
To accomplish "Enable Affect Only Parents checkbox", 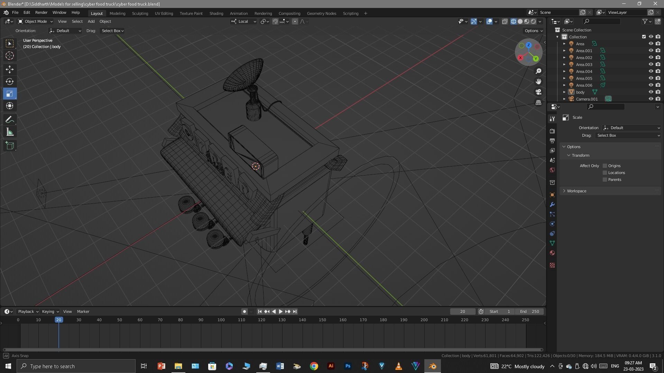I will pyautogui.click(x=605, y=180).
